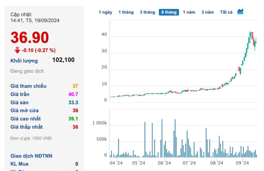This screenshot has height=171, width=264.
Task: Switch to the 1 tháng range
Action: (126, 12)
